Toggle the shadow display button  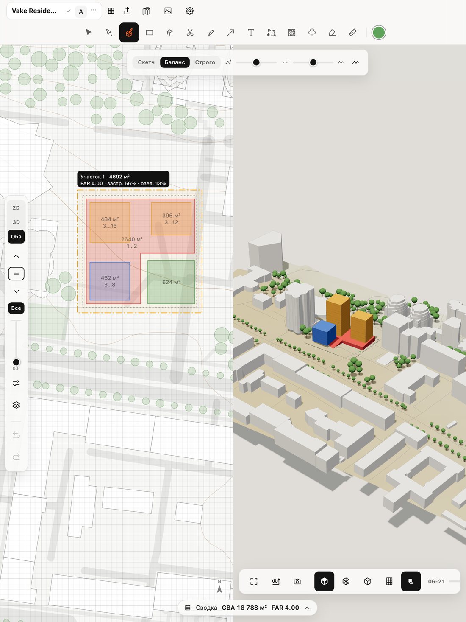click(x=411, y=581)
